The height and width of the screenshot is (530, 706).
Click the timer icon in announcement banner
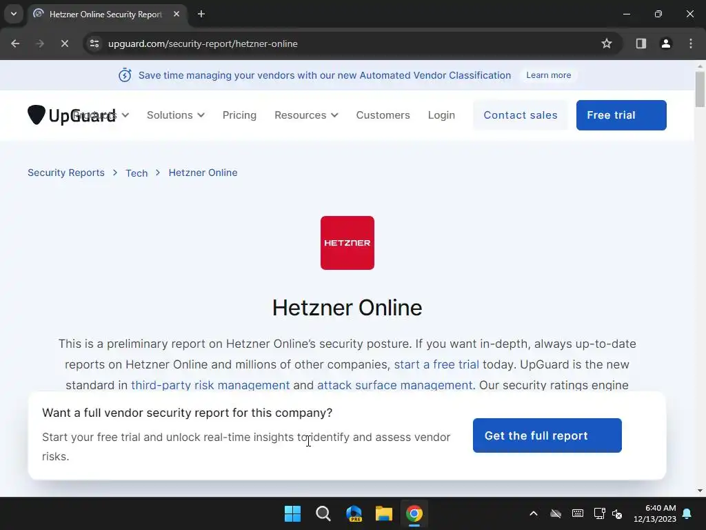tap(125, 75)
